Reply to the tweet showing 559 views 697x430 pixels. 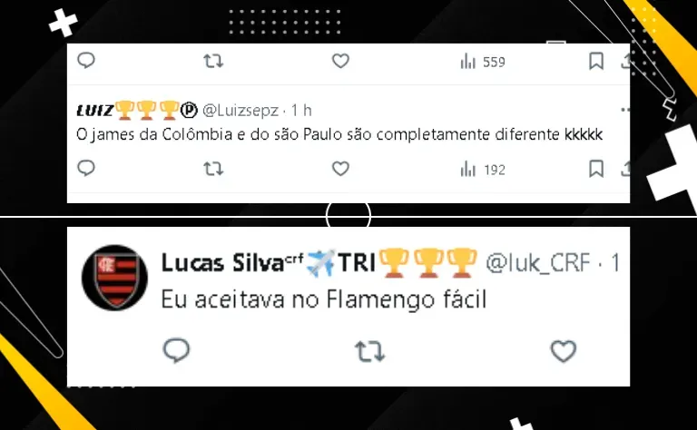point(86,61)
